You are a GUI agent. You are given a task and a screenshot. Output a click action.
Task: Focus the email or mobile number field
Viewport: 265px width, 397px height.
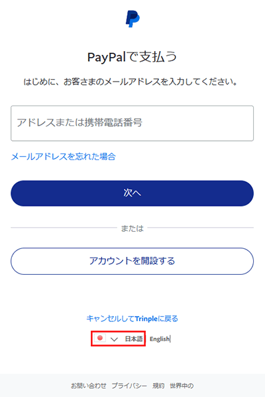pyautogui.click(x=132, y=123)
